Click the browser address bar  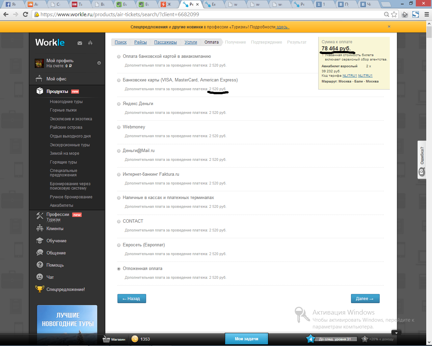click(x=209, y=15)
